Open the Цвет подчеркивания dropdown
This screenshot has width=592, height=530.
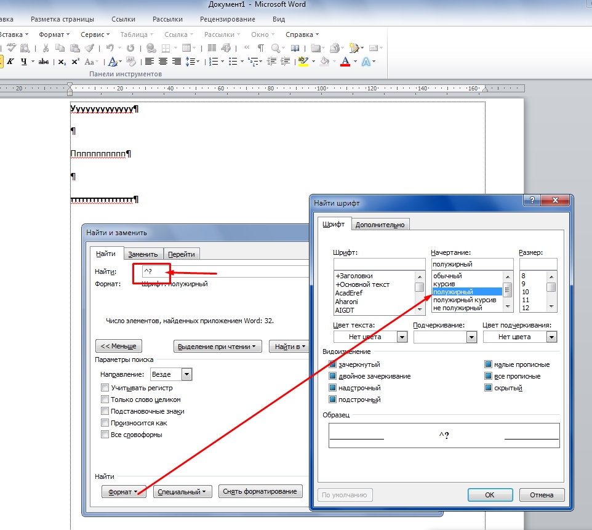pyautogui.click(x=551, y=337)
